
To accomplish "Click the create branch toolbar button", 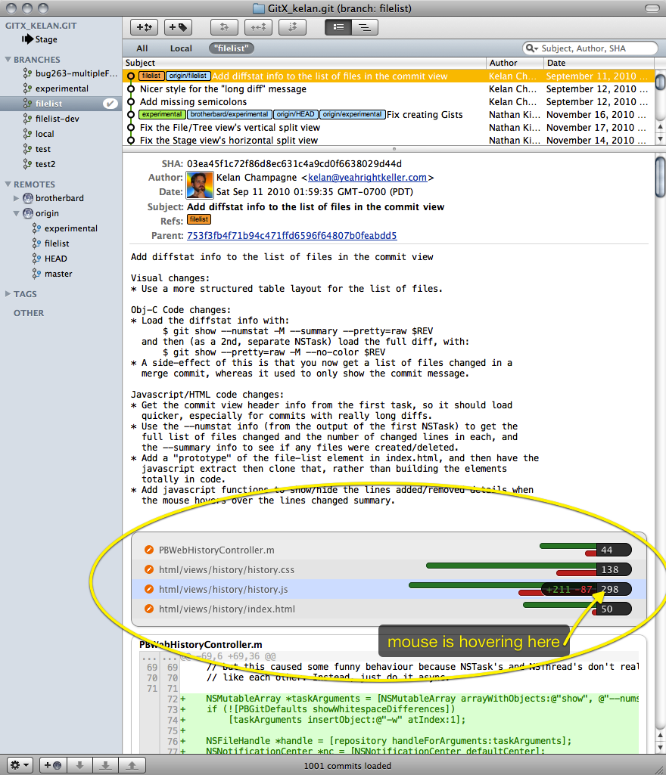I will (x=144, y=27).
